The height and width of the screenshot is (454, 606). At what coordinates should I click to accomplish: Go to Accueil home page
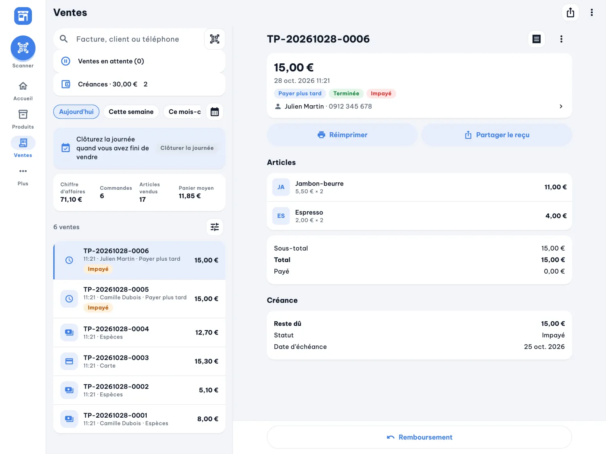(x=23, y=91)
